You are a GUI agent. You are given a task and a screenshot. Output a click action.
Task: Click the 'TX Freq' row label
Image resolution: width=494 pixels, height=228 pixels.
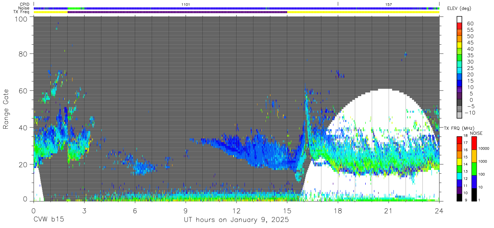pos(22,12)
